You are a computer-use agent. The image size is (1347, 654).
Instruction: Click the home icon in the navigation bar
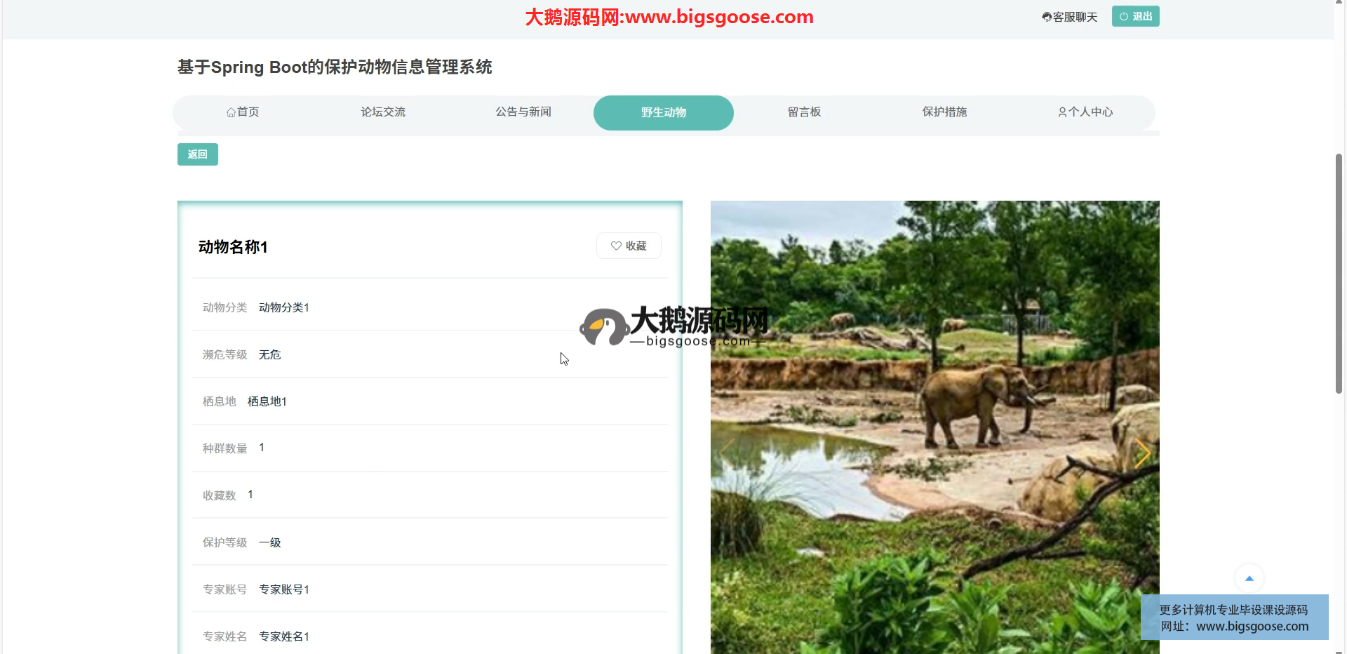tap(231, 112)
